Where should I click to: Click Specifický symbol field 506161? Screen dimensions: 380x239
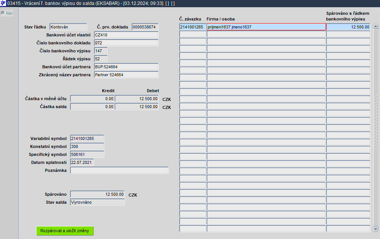coord(87,154)
